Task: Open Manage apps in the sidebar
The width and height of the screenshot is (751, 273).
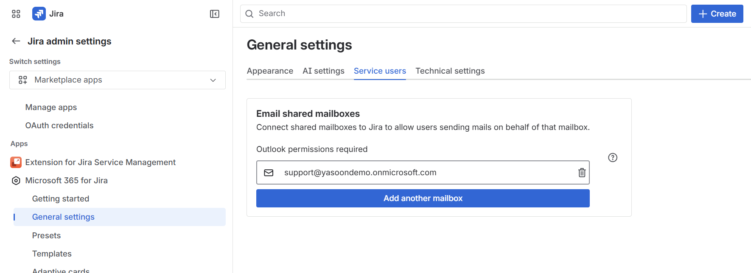Action: 51,108
